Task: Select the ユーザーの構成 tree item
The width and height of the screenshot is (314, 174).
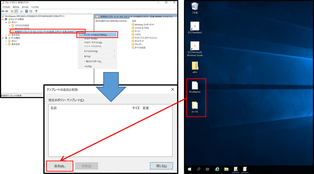Action: 12,38
